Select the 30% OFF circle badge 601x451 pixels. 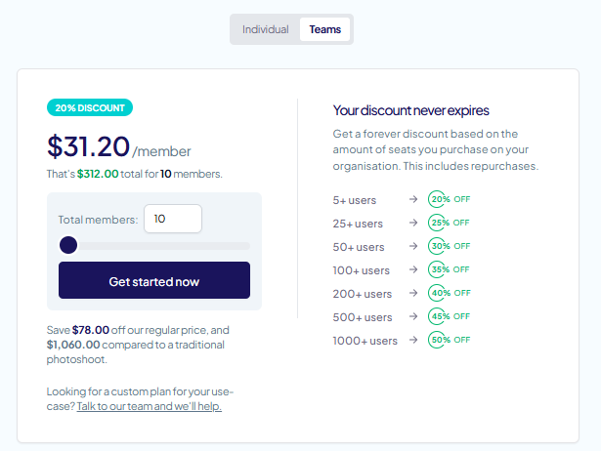439,246
